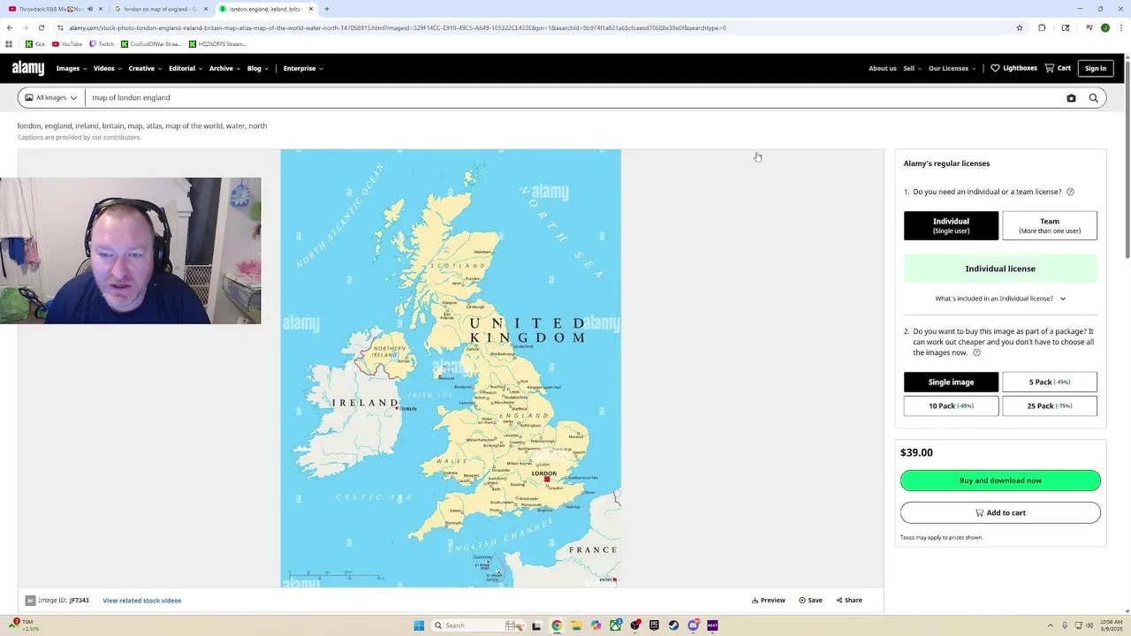
Task: Open the HQZAOFPS Stream bookmark
Action: (217, 44)
